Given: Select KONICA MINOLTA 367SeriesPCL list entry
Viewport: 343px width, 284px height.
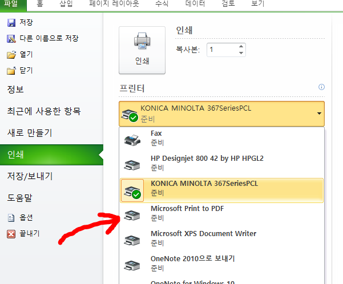Looking at the screenshot, I should click(x=221, y=190).
